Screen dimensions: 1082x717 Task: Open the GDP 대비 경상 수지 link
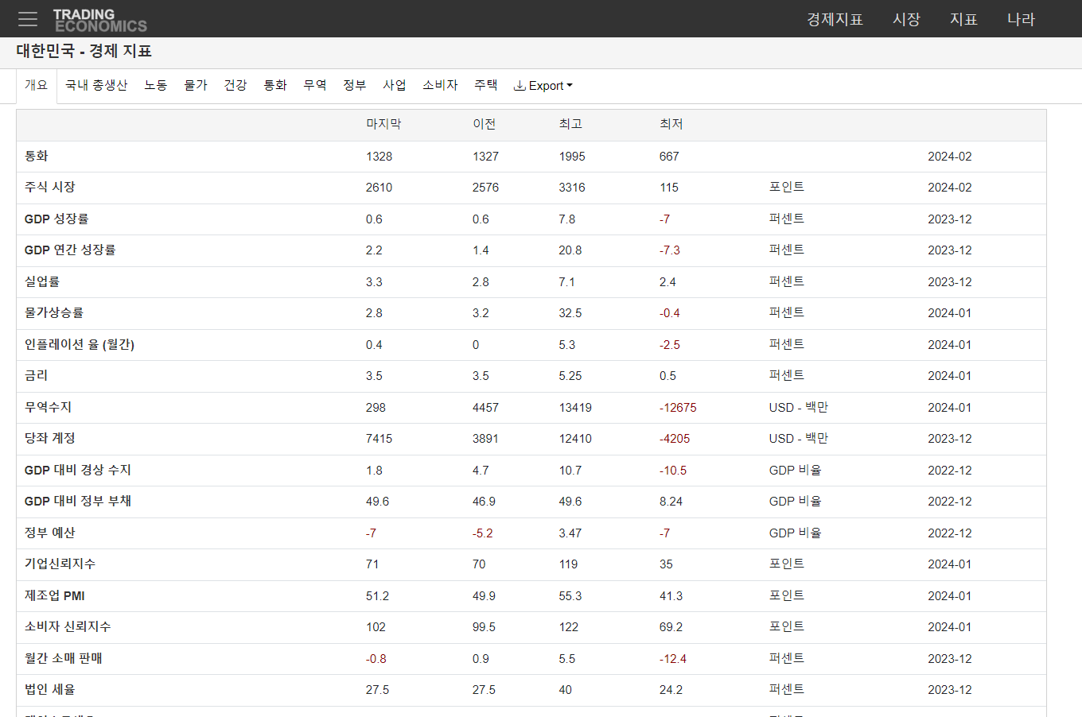coord(78,470)
